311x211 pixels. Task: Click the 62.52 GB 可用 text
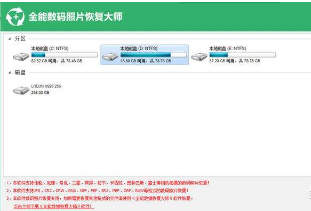click(x=44, y=61)
